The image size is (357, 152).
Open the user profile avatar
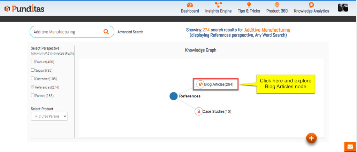(x=343, y=8)
